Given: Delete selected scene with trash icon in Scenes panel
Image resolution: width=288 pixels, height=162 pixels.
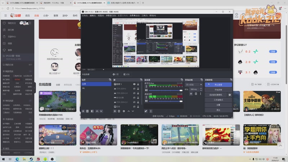Looking at the screenshot, I should click(87, 111).
